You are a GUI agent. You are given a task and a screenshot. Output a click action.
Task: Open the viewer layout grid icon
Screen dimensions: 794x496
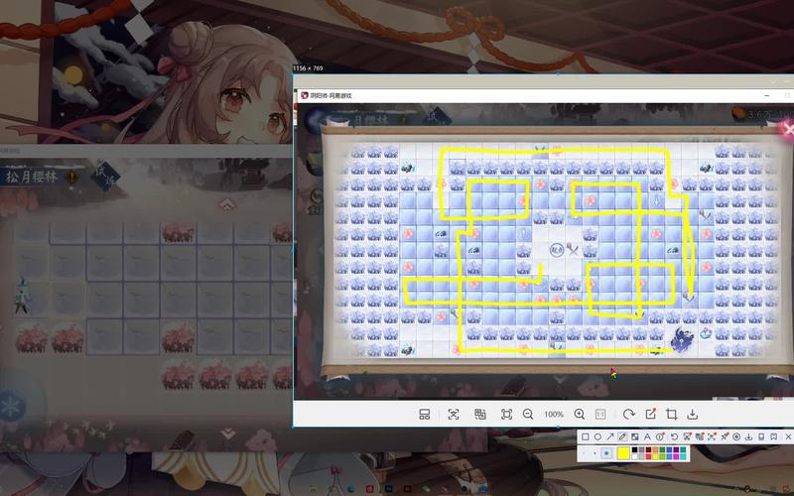(x=425, y=415)
